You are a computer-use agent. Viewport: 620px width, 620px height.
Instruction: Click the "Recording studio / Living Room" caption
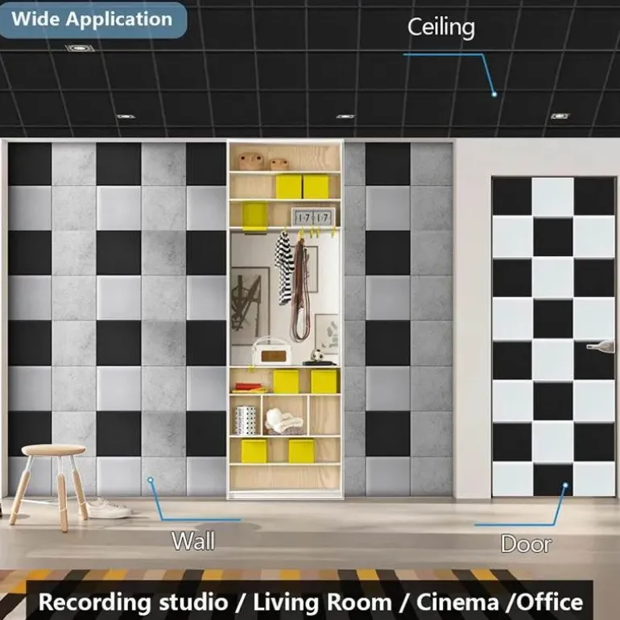pos(310,602)
